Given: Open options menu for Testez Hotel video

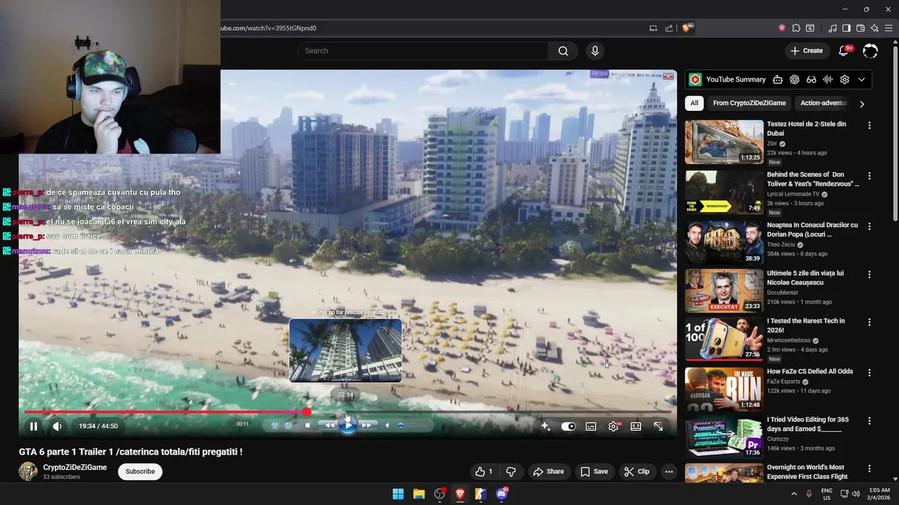Looking at the screenshot, I should point(869,126).
